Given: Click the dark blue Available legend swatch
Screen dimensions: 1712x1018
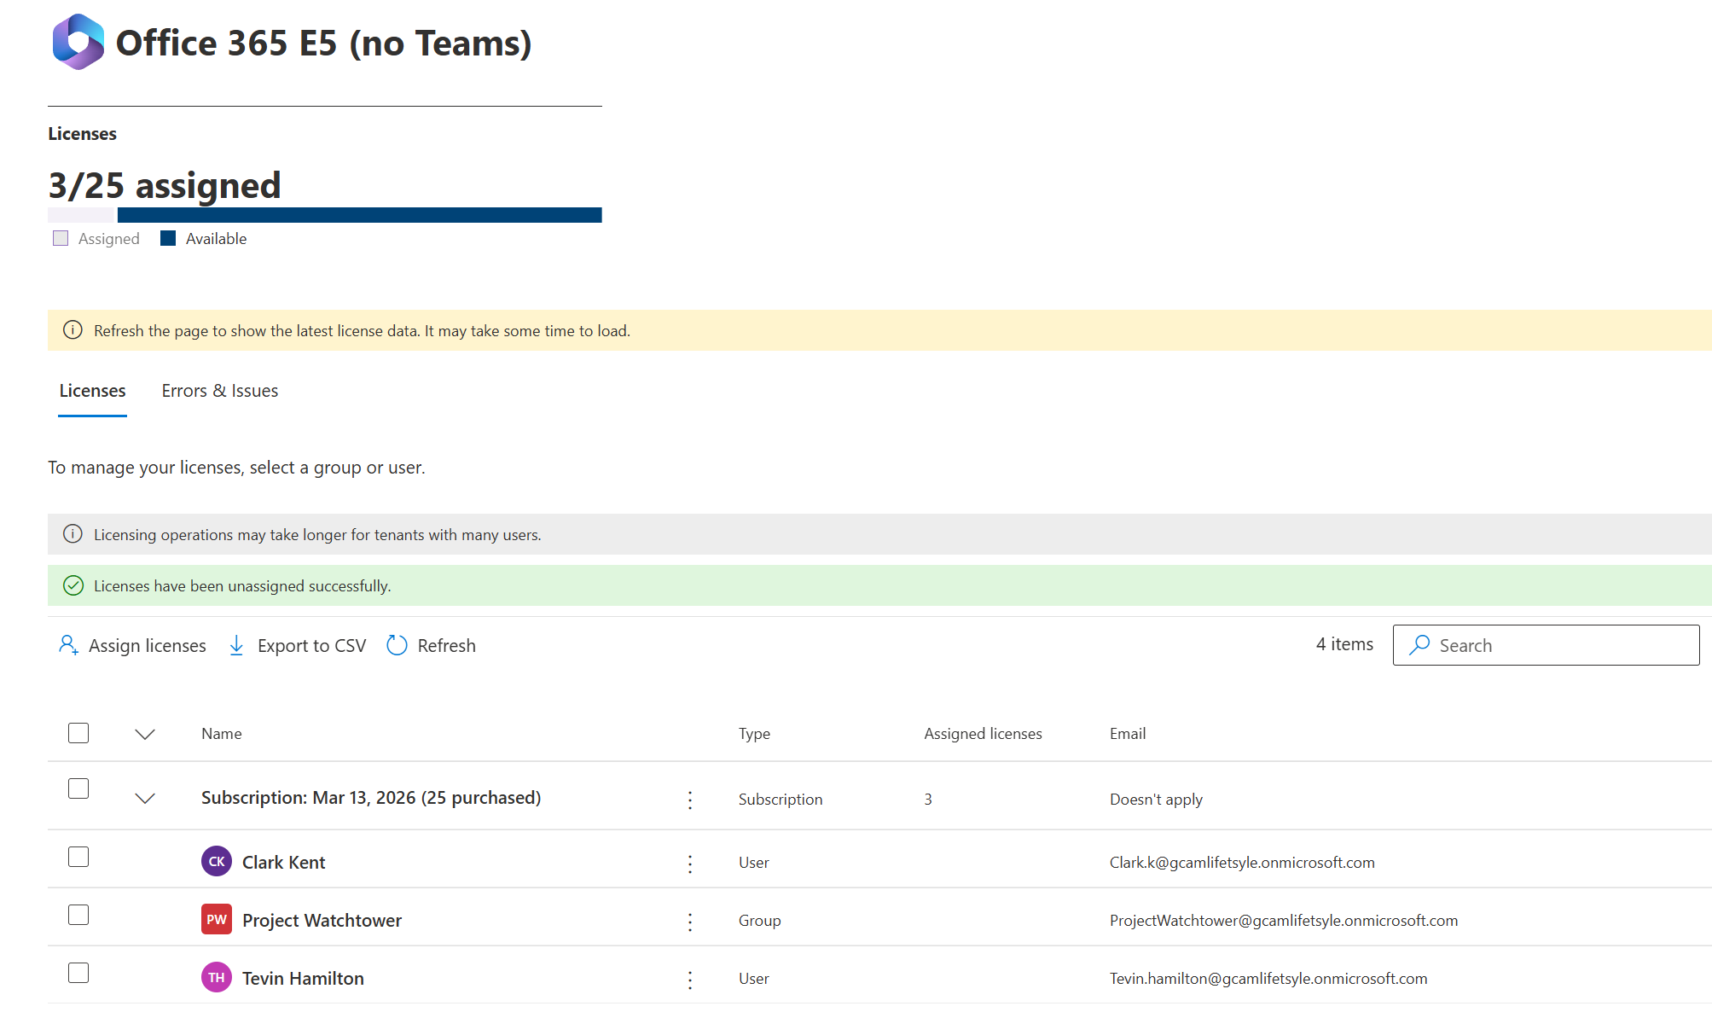Looking at the screenshot, I should click(x=168, y=239).
